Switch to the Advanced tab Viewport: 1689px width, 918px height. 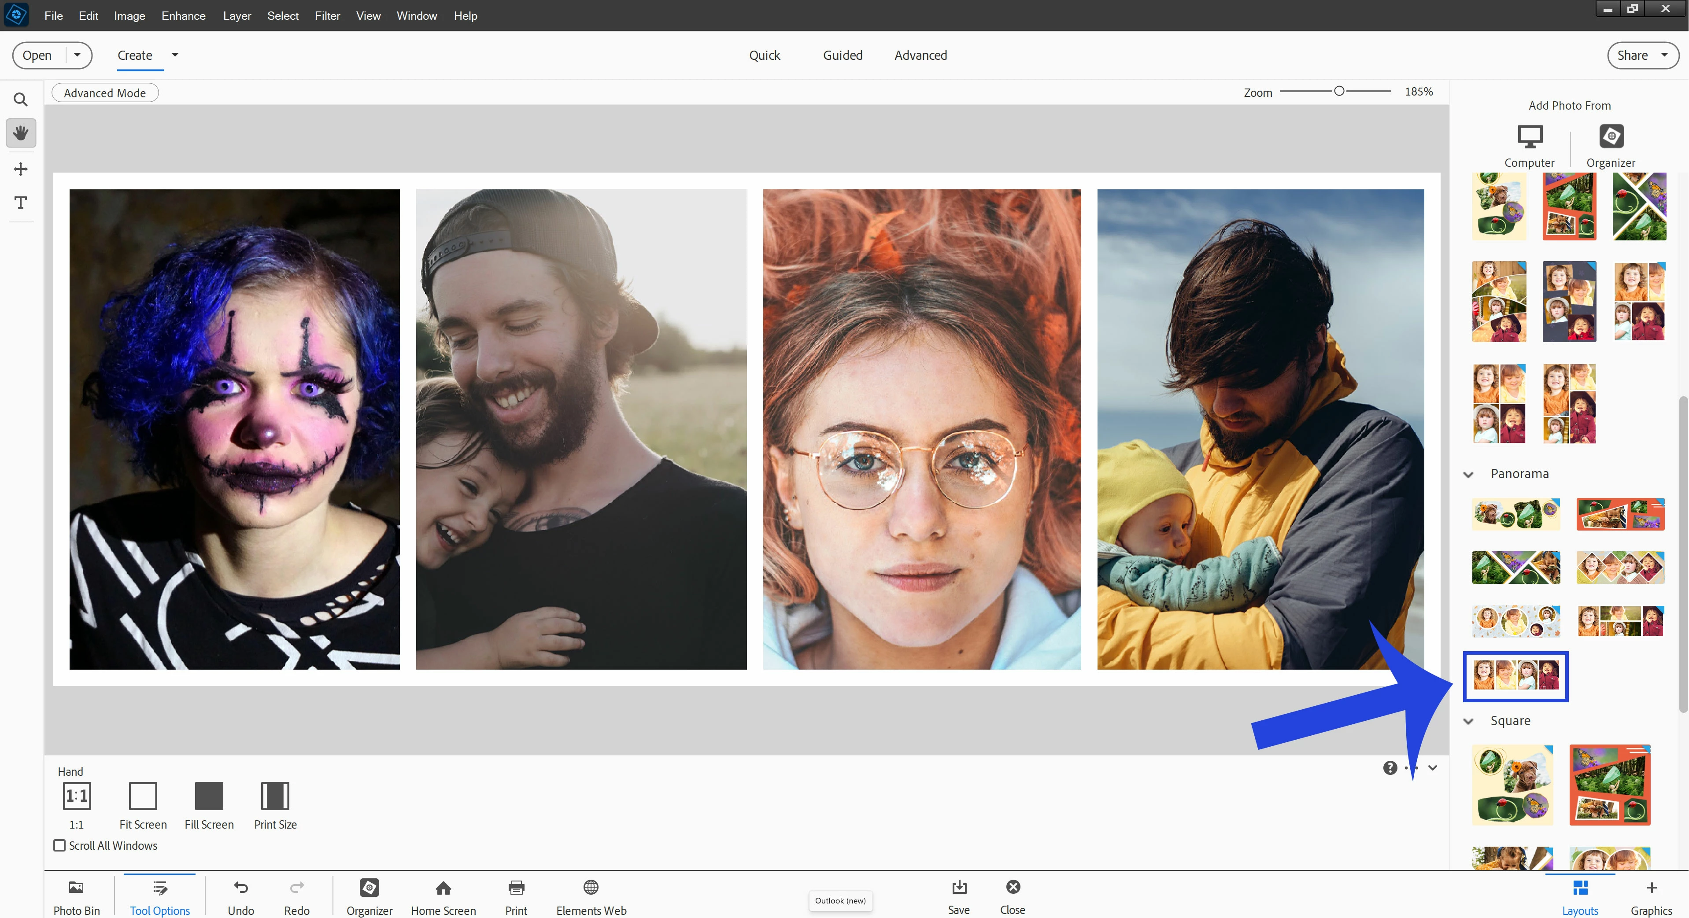(x=920, y=55)
